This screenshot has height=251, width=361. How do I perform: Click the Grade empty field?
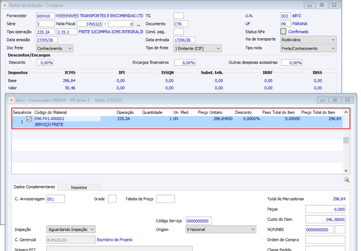click(112, 199)
